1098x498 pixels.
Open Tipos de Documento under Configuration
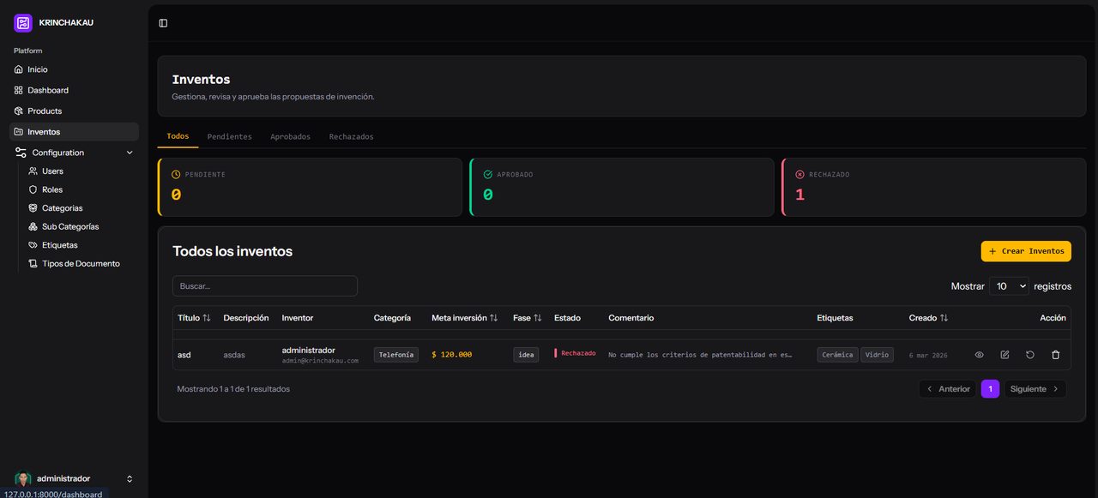pos(81,264)
